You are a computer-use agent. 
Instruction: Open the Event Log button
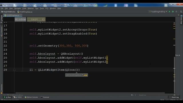[174, 97]
